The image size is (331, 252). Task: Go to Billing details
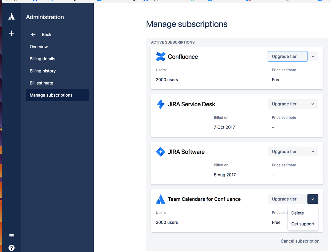pyautogui.click(x=42, y=59)
